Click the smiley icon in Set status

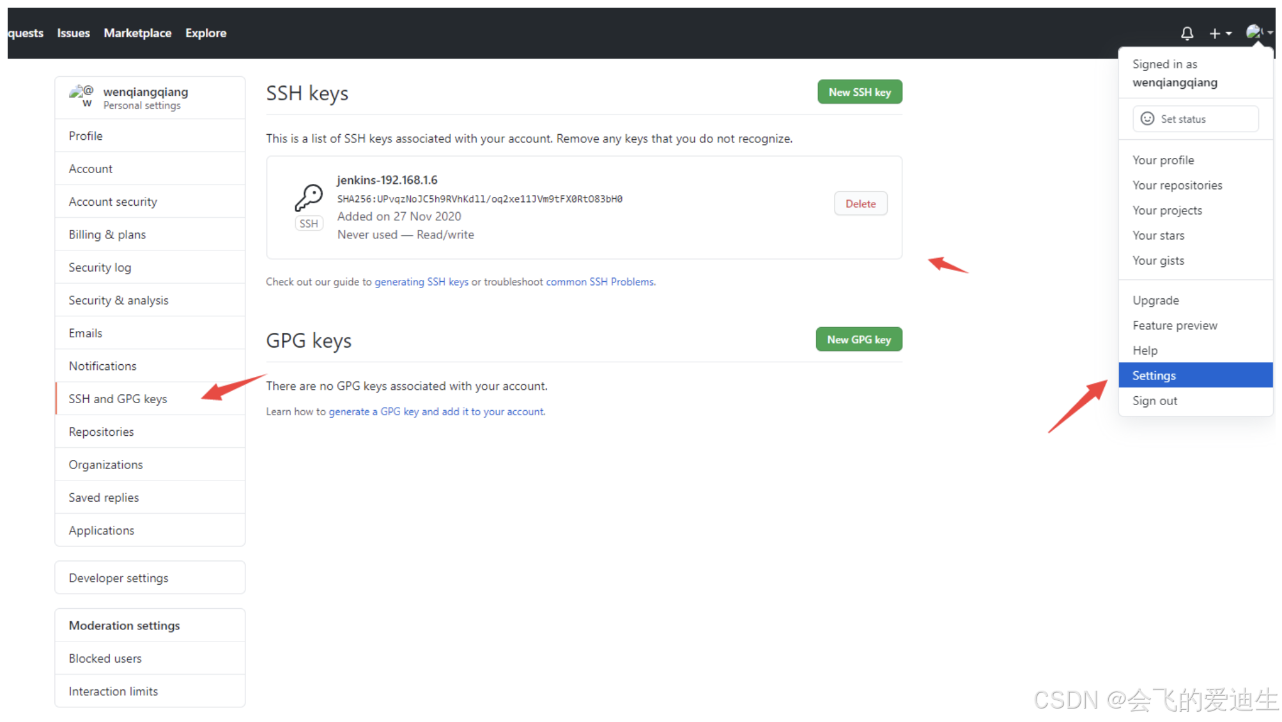click(x=1147, y=119)
